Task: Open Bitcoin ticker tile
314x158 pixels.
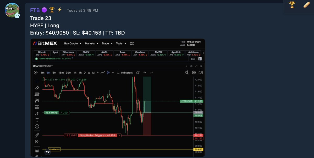Action: (42, 53)
